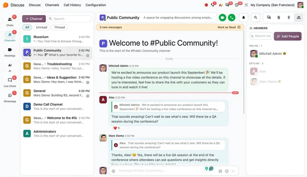This screenshot has height=177, width=307.
Task: Open the Channels menu in top navigation
Action: [x=52, y=5]
